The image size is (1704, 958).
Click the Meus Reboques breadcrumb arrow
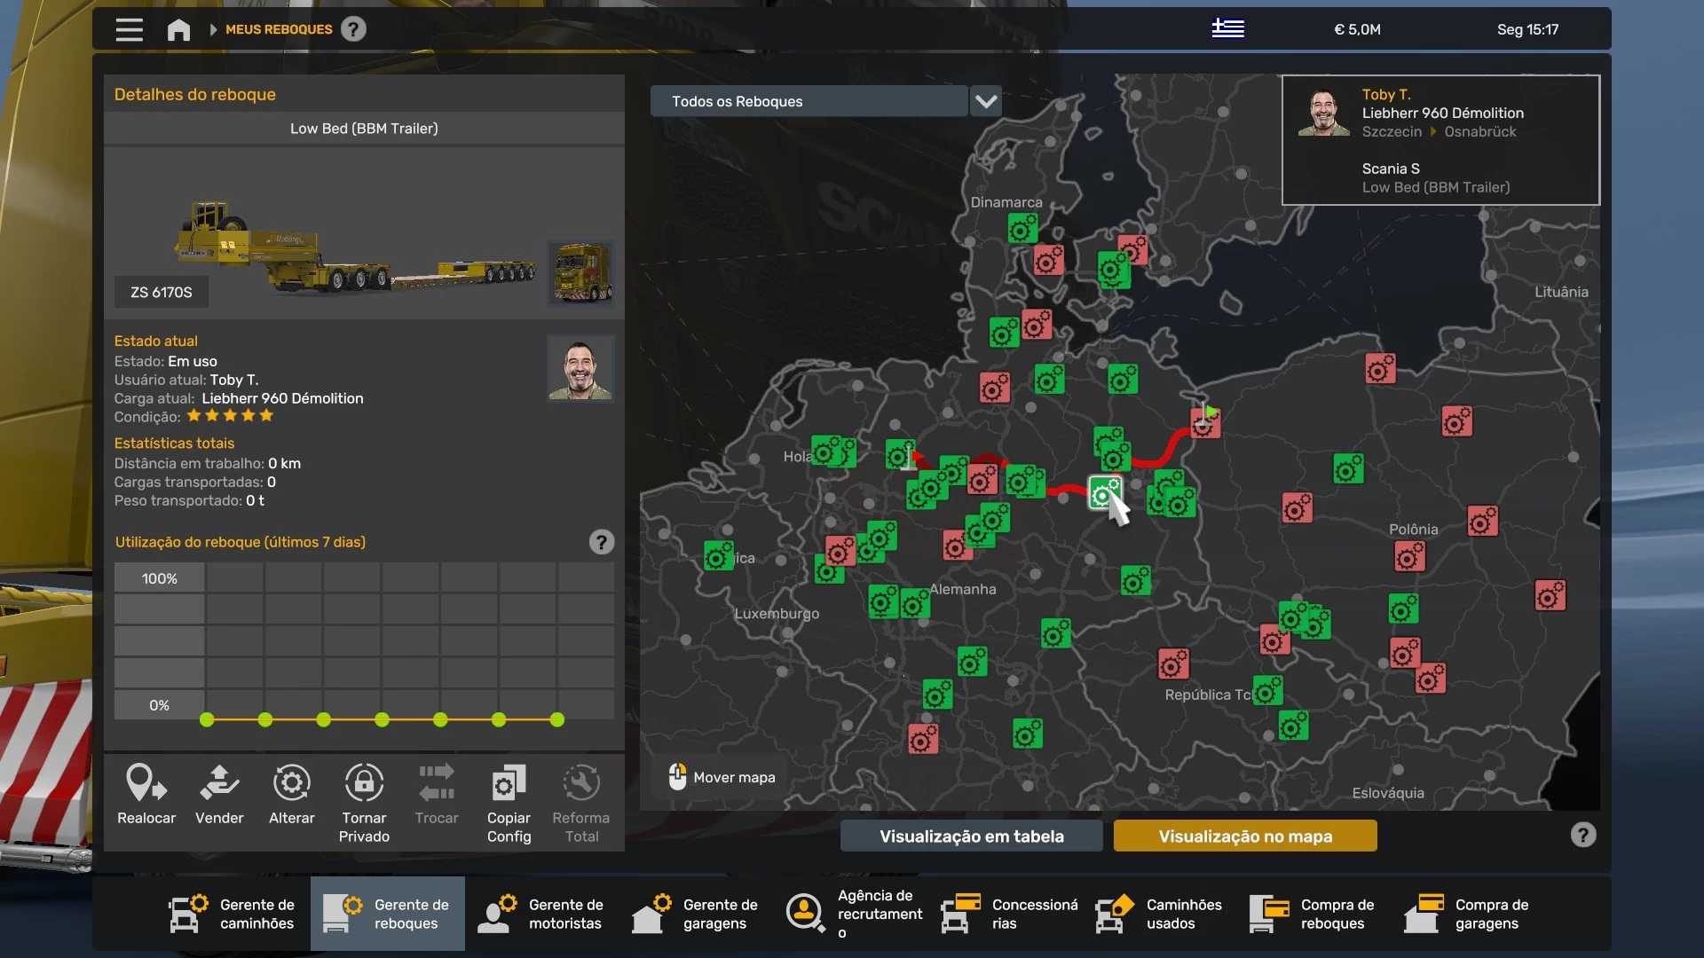[x=213, y=29]
